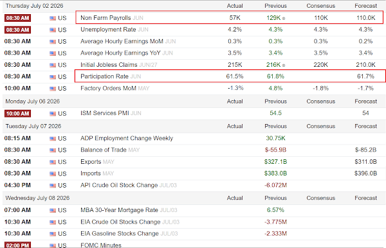Click the US flag beside API Crude Oil
Image resolution: width=386 pixels, height=248 pixels.
[53, 186]
